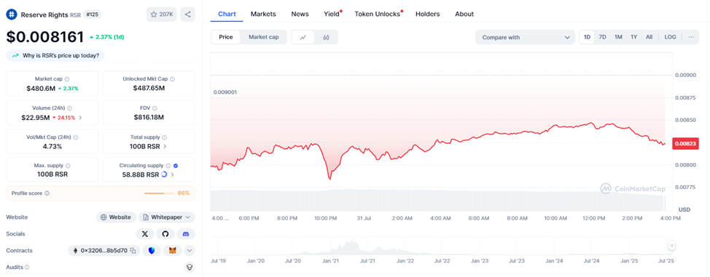
Task: Click the $816.18M FDV value
Action: pos(149,118)
